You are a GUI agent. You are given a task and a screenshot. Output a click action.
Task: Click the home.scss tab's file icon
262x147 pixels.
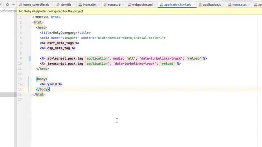coord(230,4)
